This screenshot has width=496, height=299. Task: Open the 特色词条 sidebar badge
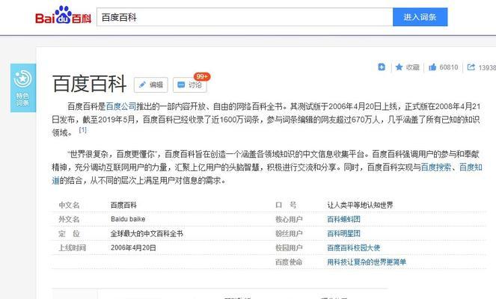click(x=23, y=88)
